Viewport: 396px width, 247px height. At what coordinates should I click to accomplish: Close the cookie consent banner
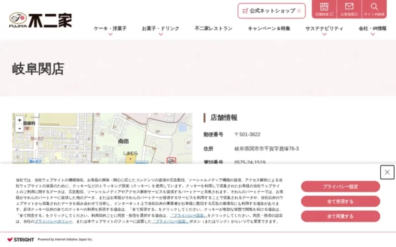(387, 172)
